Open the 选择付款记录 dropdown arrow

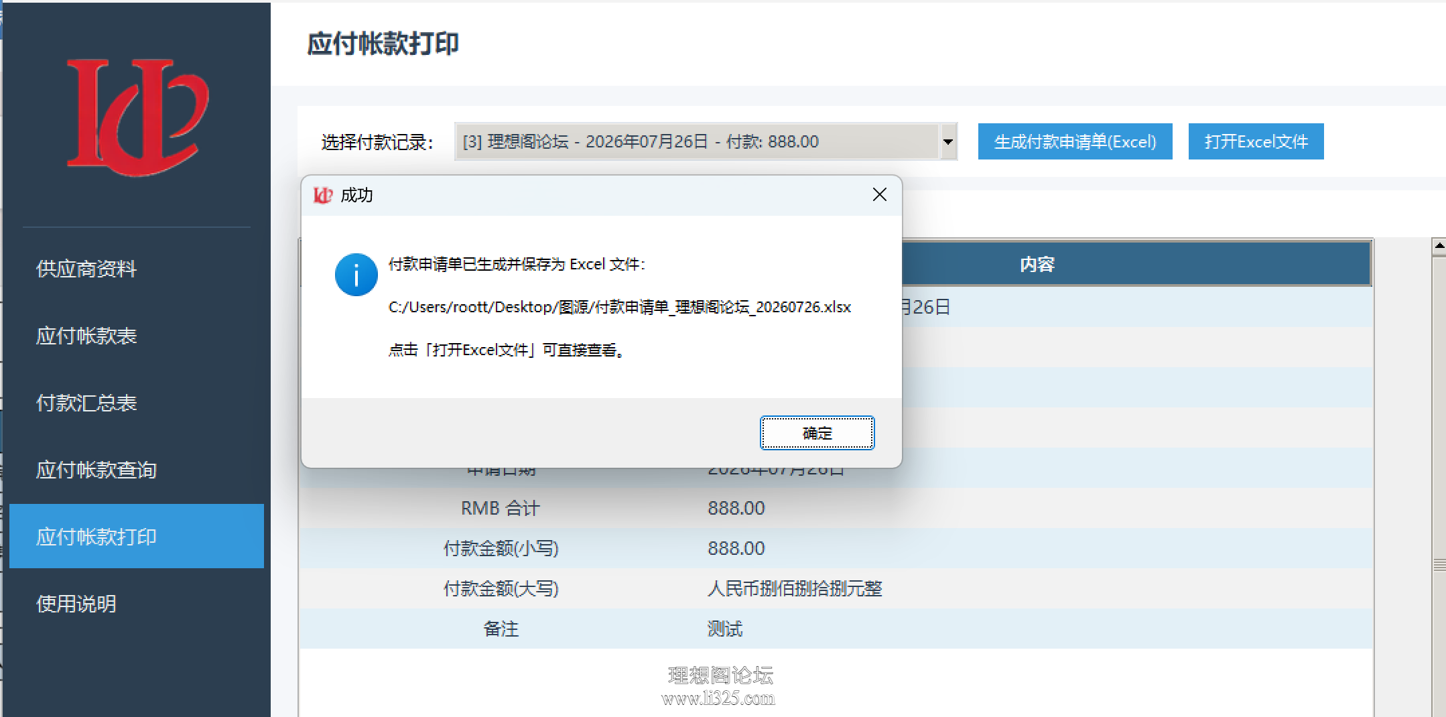point(948,141)
